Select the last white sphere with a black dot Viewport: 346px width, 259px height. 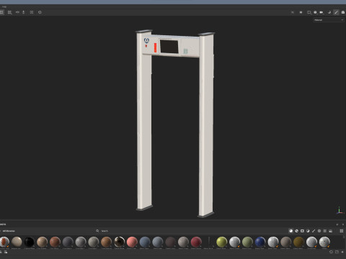324,242
